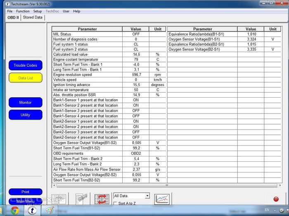The image size is (289, 216).
Task: Select the OBD II tab
Action: 13,17
